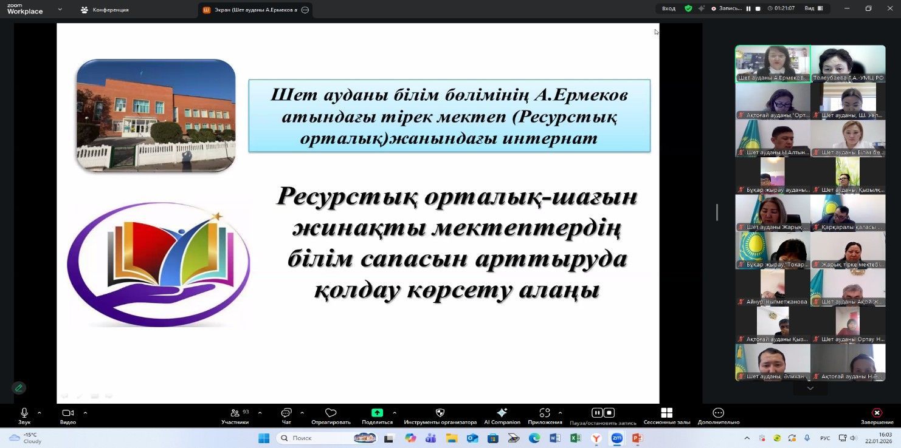Viewport: 901px width, 448px height.
Task: Expand video options arrow next to Видео
Action: click(85, 413)
